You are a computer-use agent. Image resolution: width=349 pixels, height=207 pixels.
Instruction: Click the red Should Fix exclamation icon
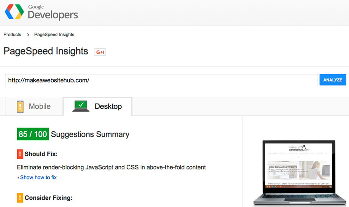[x=20, y=154]
